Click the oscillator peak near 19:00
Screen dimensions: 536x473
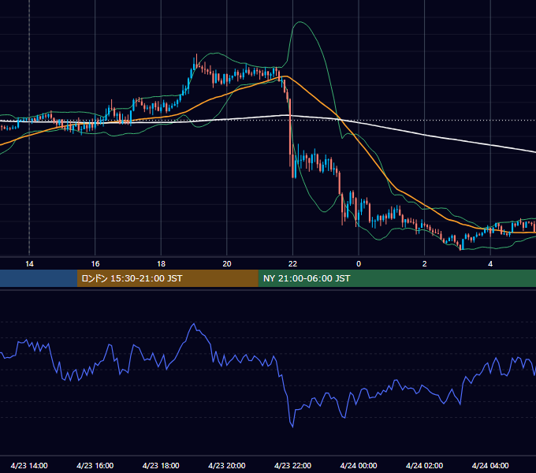pyautogui.click(x=194, y=323)
